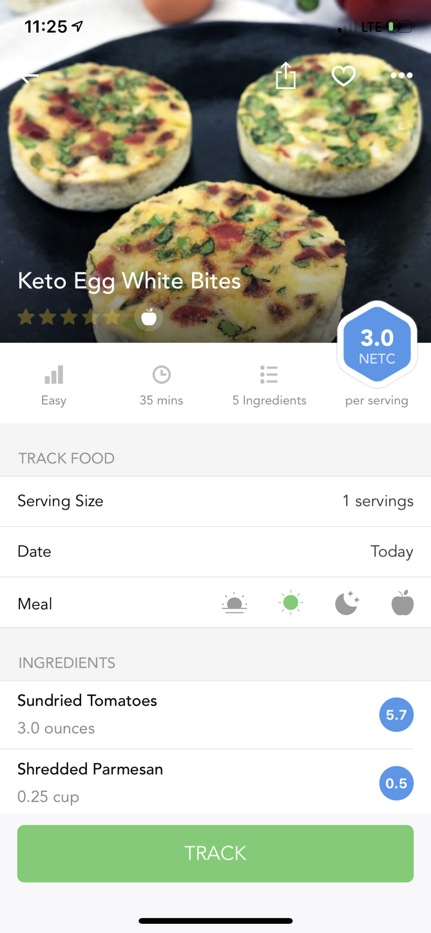
Task: Select breakfast sunrise meal icon
Action: click(x=234, y=604)
